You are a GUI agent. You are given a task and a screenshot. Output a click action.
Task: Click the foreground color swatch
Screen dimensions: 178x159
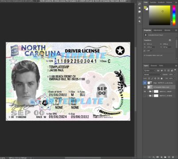[x=145, y=8]
